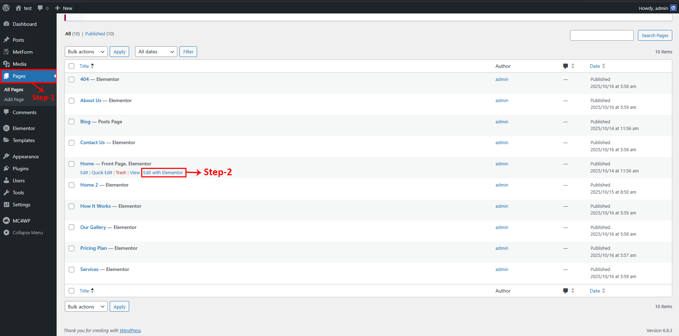Image resolution: width=679 pixels, height=336 pixels.
Task: Open the top Bulk actions dropdown
Action: click(x=86, y=52)
